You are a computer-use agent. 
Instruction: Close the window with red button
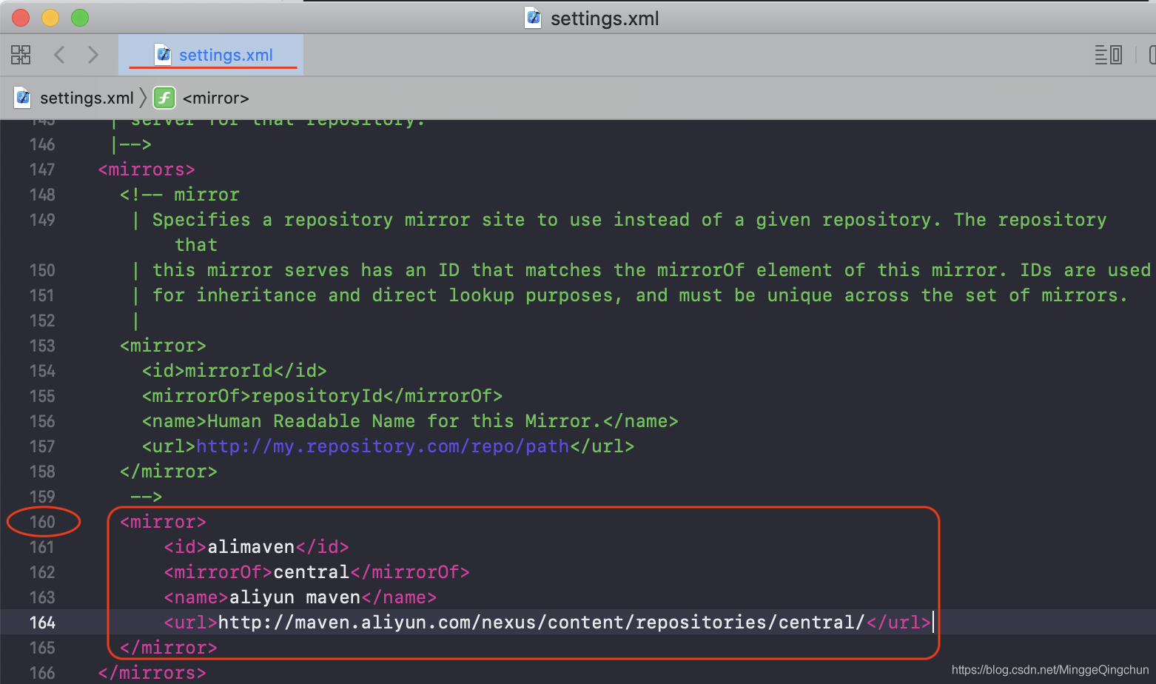21,18
